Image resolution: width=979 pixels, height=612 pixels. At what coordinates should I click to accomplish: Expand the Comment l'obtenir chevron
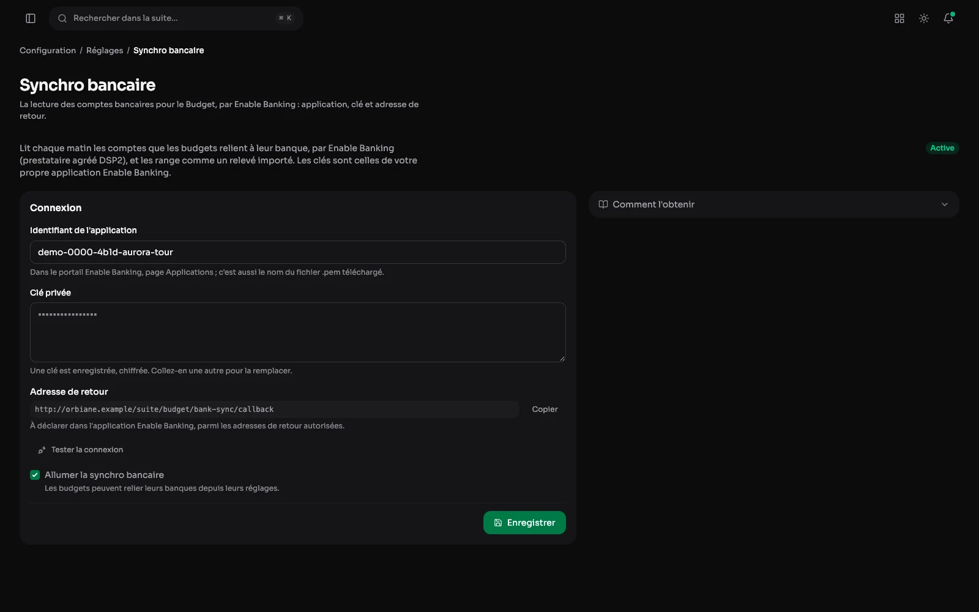[x=945, y=204]
